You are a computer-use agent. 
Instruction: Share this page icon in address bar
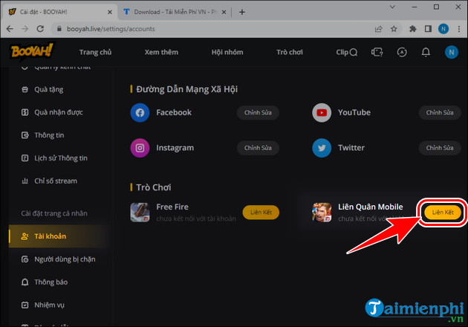click(x=378, y=29)
